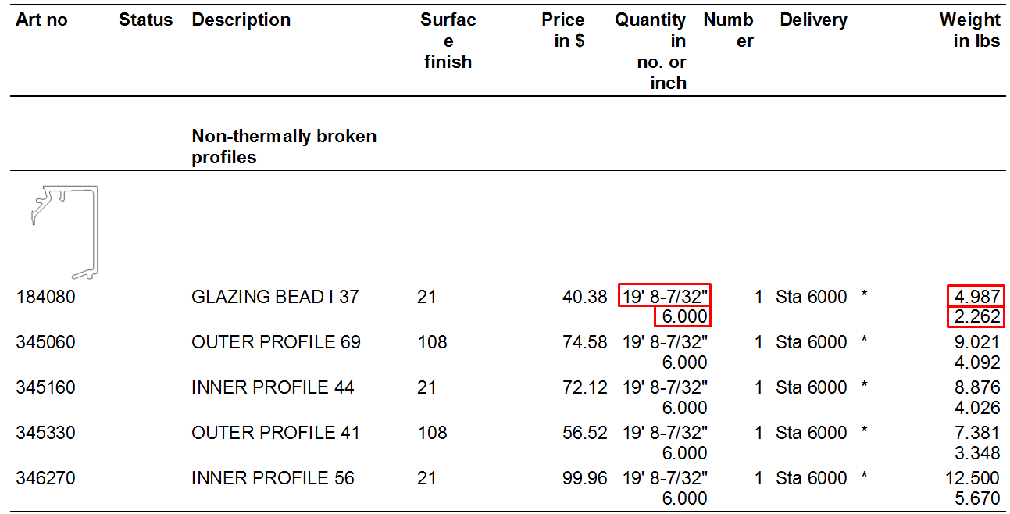Click article number 184080
Viewport: 1010px width, 514px height.
(46, 297)
